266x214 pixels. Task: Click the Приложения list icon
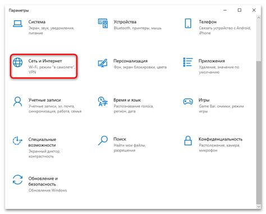[188, 62]
